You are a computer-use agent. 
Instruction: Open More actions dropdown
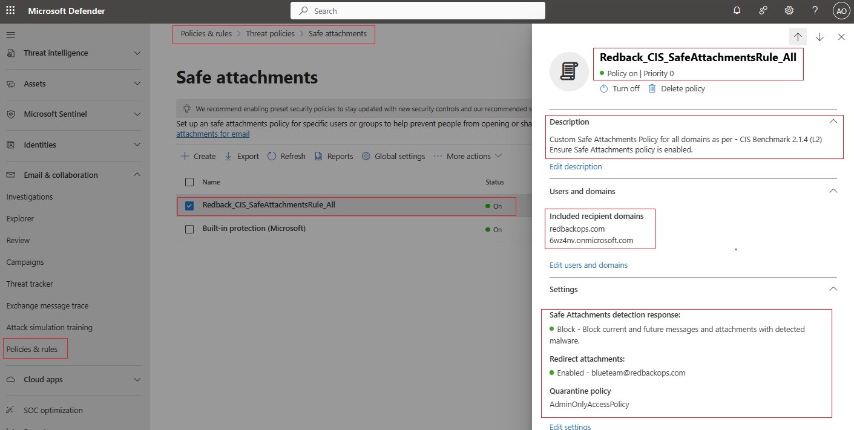pyautogui.click(x=467, y=156)
